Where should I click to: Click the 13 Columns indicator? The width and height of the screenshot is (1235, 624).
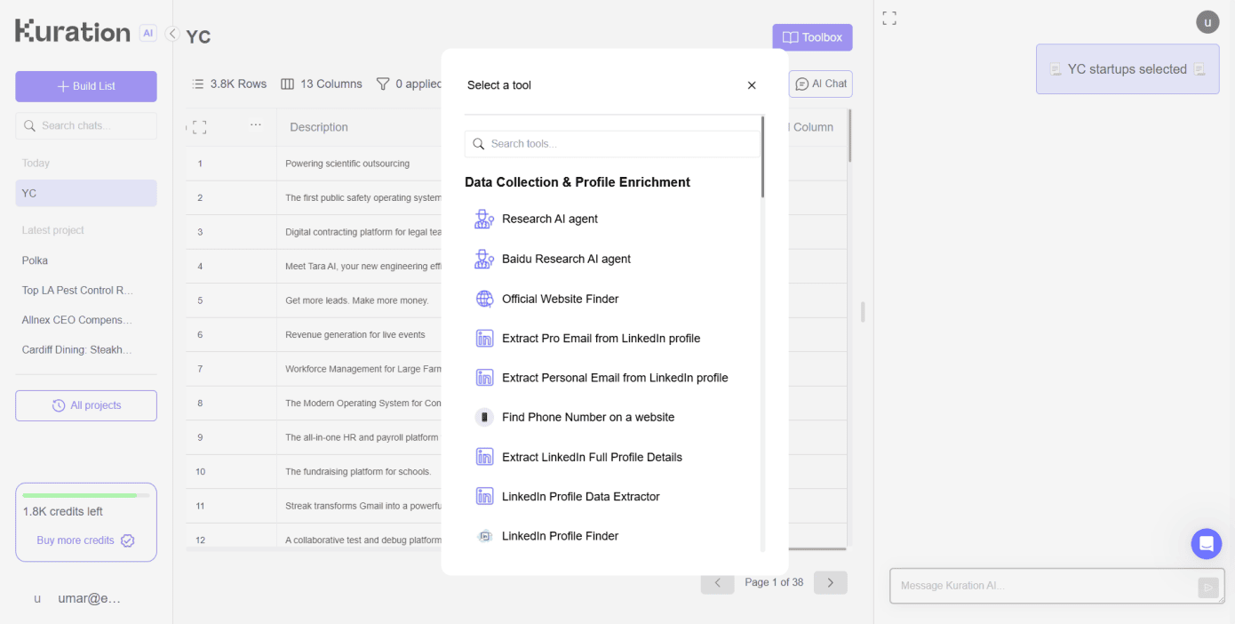322,84
